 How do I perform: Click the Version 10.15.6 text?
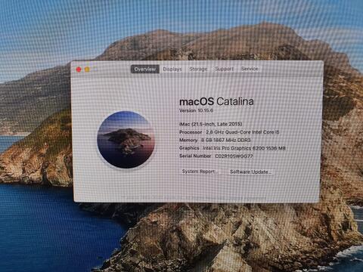pyautogui.click(x=196, y=110)
